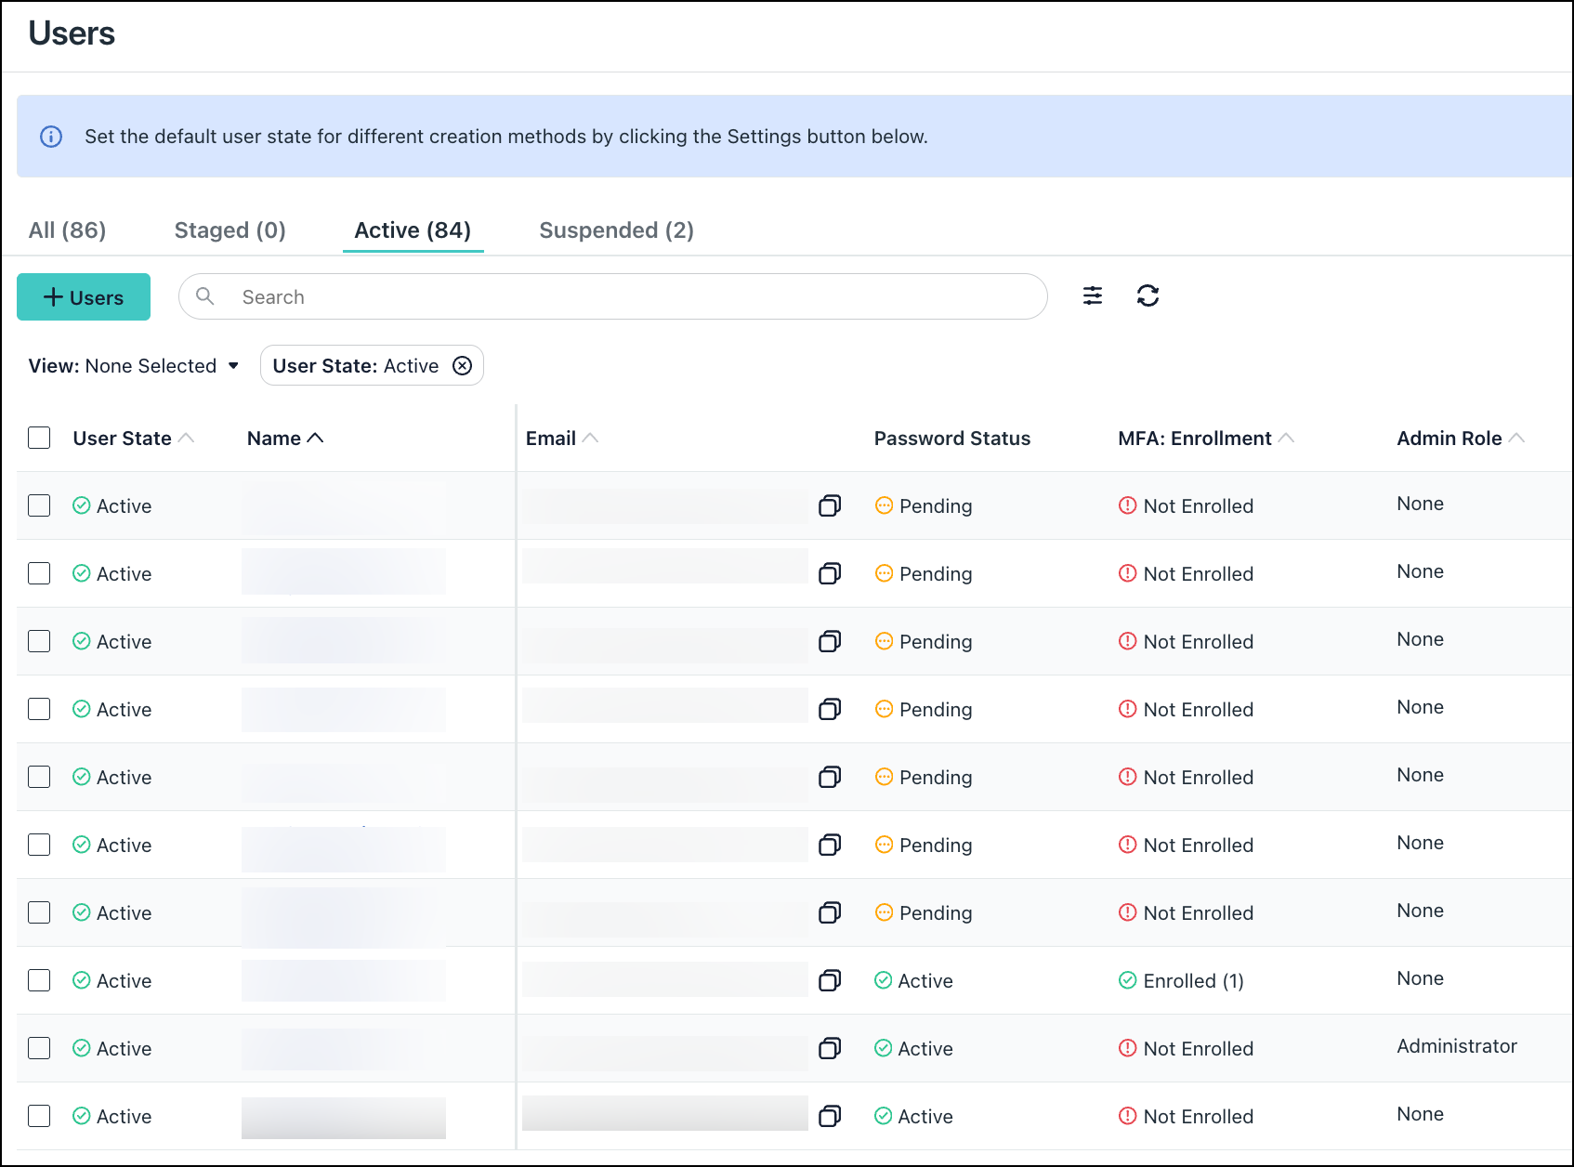1574x1167 pixels.
Task: Click the Not Enrolled warning icon in first row
Action: coord(1127,505)
